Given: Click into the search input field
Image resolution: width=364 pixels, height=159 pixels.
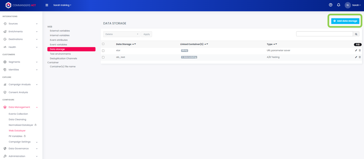Looking at the screenshot, I should pyautogui.click(x=324, y=34).
